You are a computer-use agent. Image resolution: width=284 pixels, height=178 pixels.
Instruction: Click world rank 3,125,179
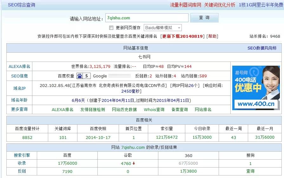100,66
